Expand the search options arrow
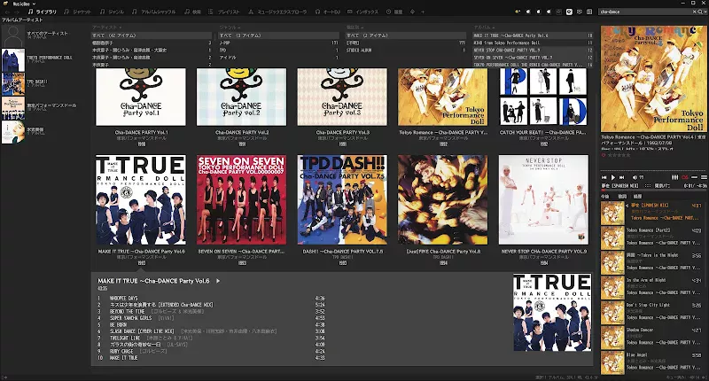Image resolution: width=709 pixels, height=381 pixels. click(x=705, y=12)
